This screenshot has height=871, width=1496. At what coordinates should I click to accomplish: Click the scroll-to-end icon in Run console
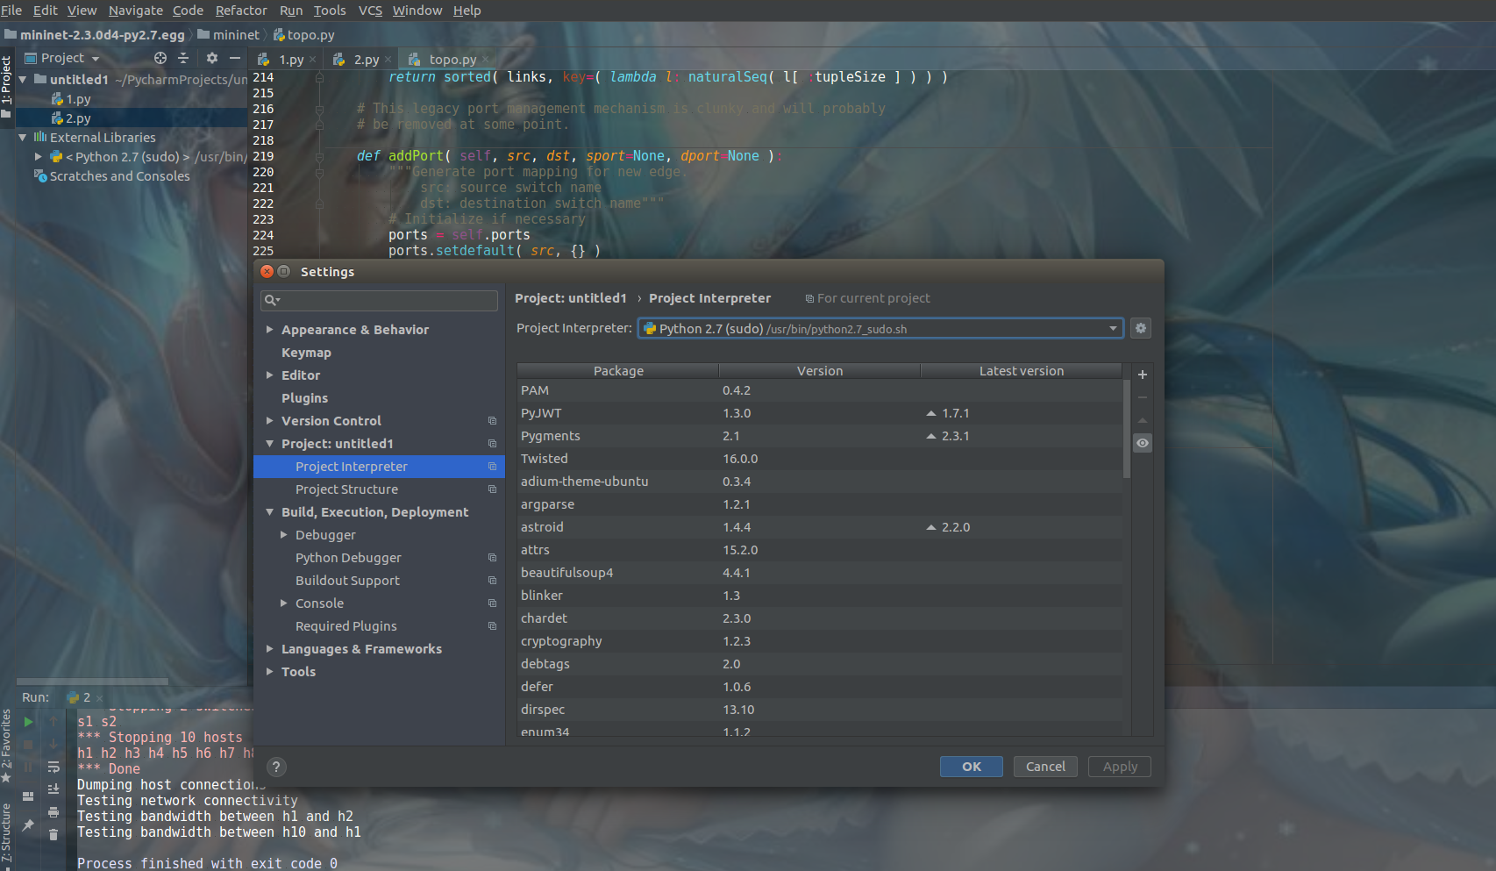click(x=53, y=789)
